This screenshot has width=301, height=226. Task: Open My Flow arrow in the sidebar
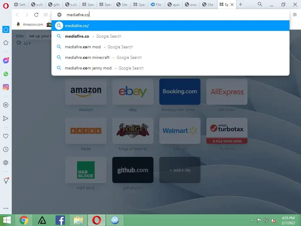[6, 118]
